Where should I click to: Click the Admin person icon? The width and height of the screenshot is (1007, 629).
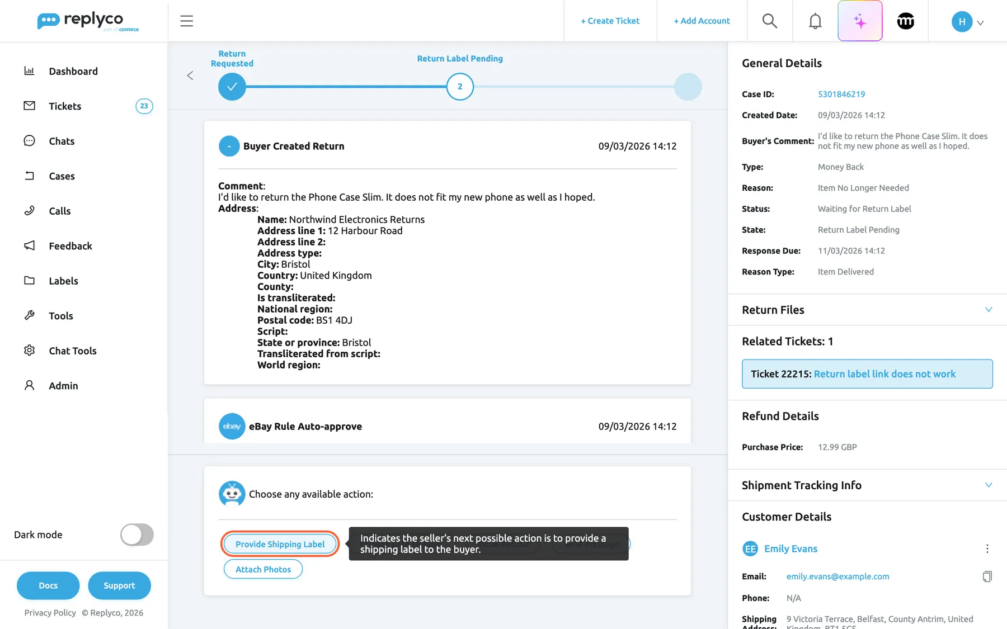click(x=30, y=385)
